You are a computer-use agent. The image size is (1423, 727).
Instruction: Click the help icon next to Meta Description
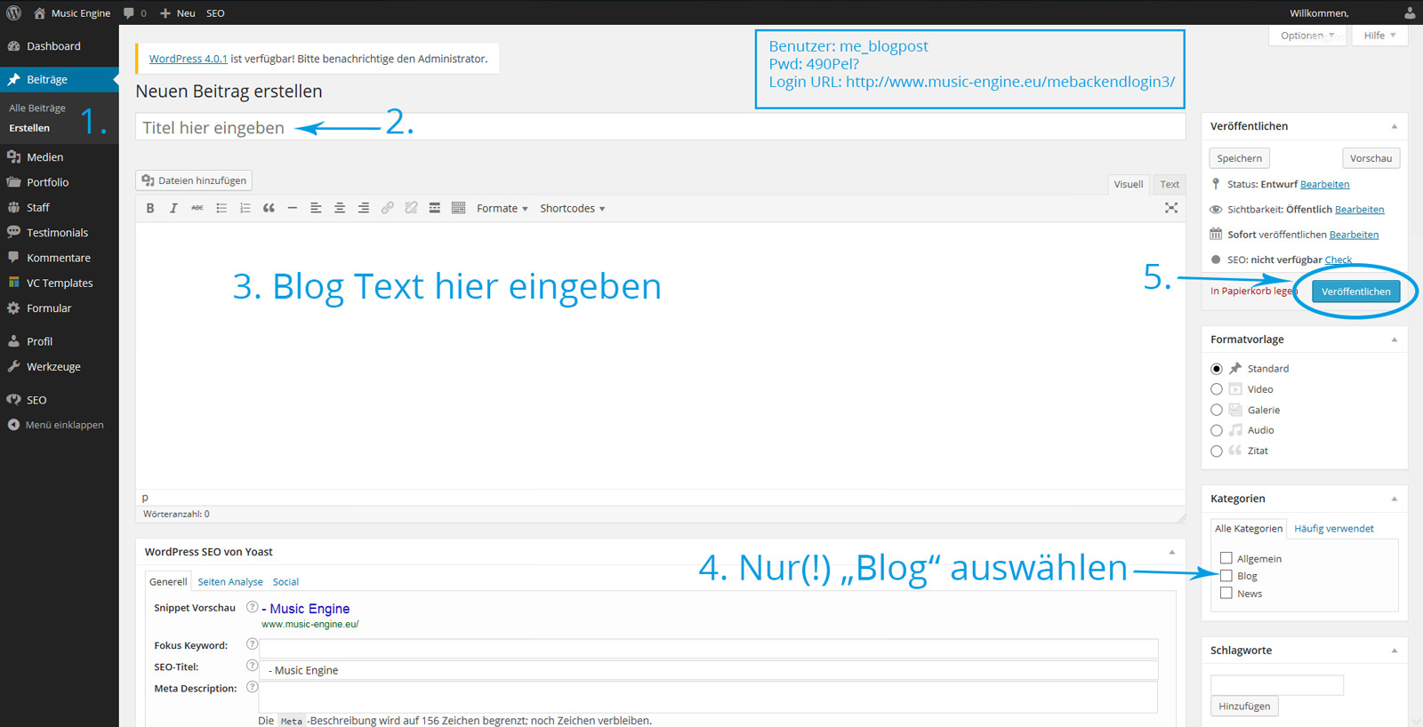tap(252, 687)
